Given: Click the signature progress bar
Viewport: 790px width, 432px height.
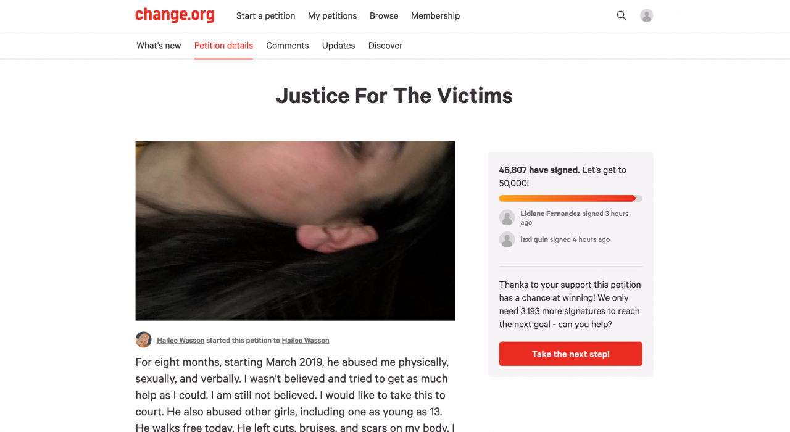Looking at the screenshot, I should tap(571, 198).
